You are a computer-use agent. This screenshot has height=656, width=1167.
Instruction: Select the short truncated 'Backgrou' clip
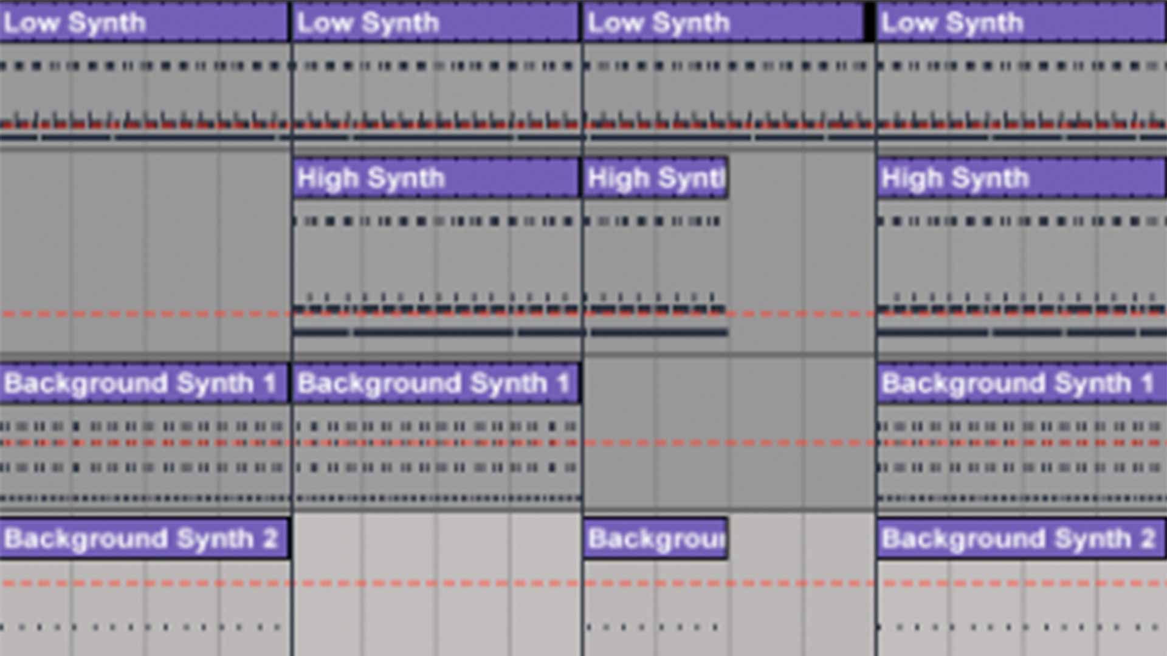click(x=655, y=539)
